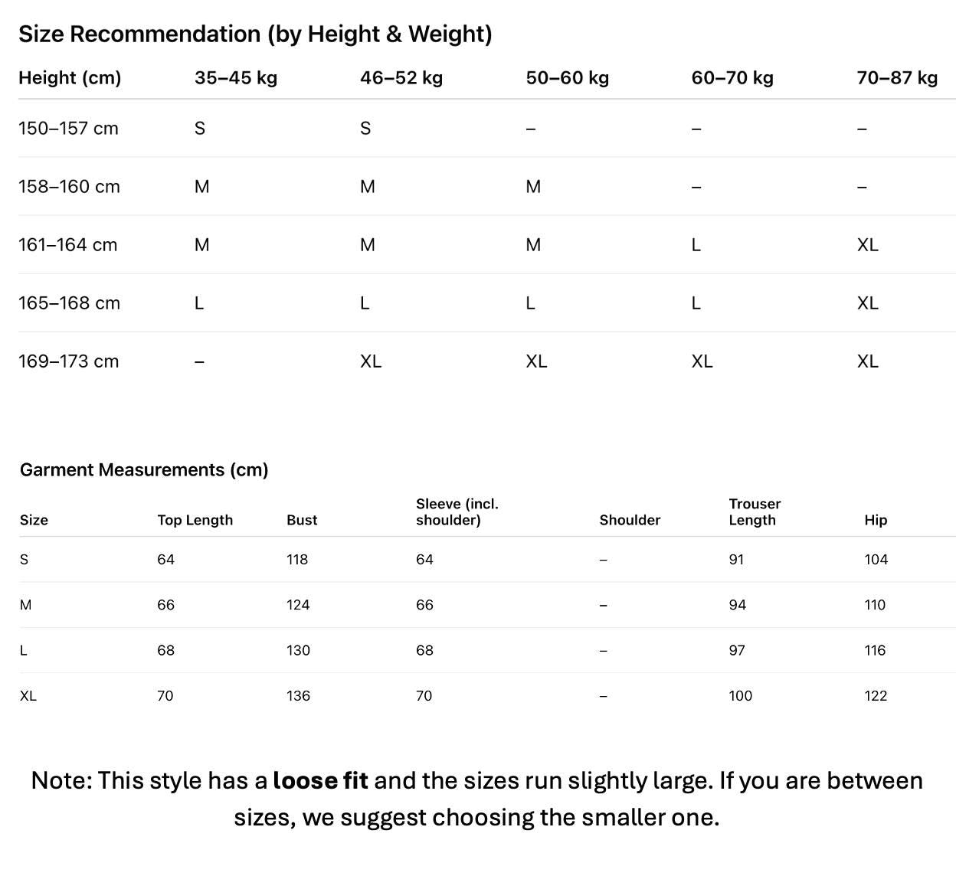Click the 'Height (cm)' column header

[70, 78]
